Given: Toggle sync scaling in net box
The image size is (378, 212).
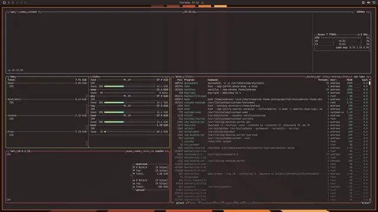Looking at the screenshot, I should [x=129, y=151].
